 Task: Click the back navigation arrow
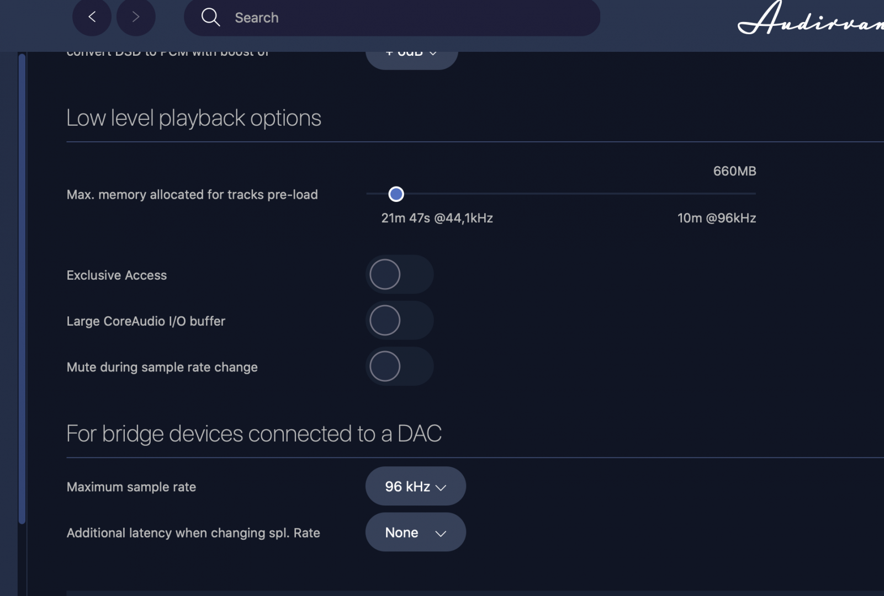[92, 17]
